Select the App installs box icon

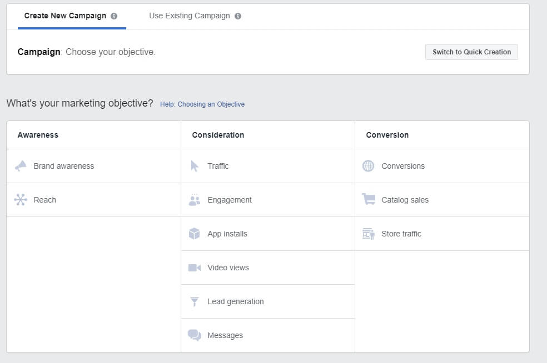195,234
